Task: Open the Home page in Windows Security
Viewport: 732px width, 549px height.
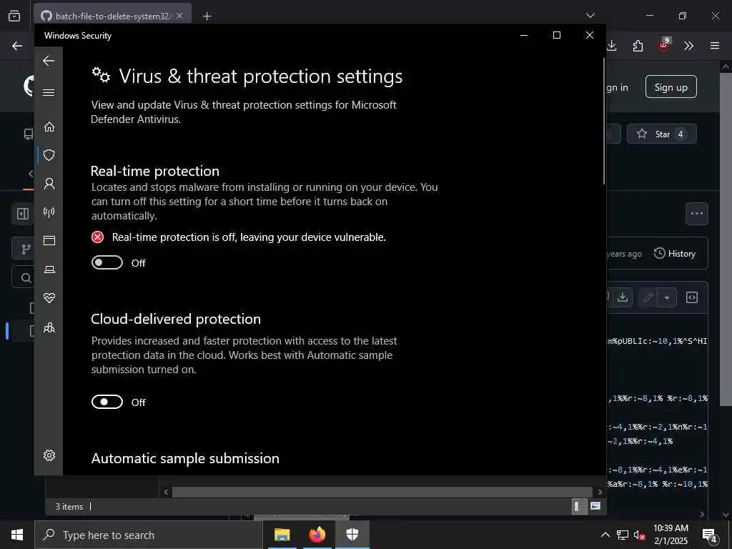Action: (x=49, y=127)
